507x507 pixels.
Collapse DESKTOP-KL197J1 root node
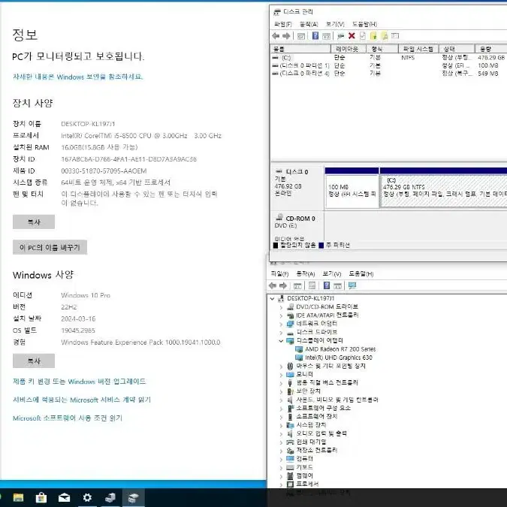[272, 298]
